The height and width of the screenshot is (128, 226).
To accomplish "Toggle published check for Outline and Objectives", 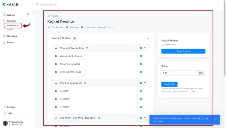I will tap(141, 72).
